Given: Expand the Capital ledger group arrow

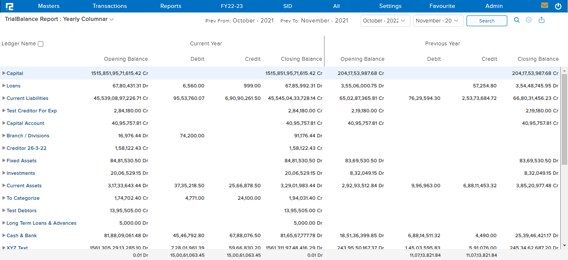Looking at the screenshot, I should [4, 73].
